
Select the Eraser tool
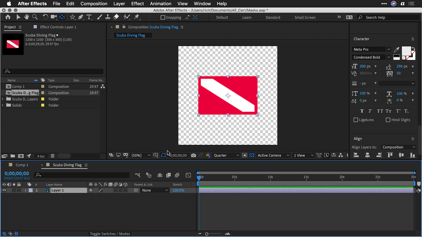pyautogui.click(x=116, y=17)
